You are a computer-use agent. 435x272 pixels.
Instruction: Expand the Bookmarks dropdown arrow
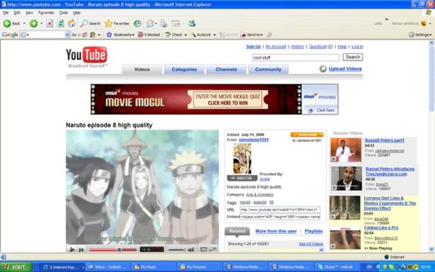pyautogui.click(x=133, y=35)
